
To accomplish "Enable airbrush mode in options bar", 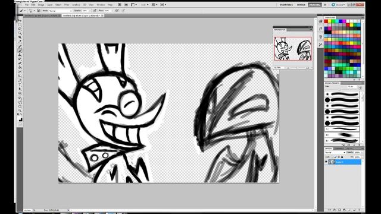I will tap(117, 11).
